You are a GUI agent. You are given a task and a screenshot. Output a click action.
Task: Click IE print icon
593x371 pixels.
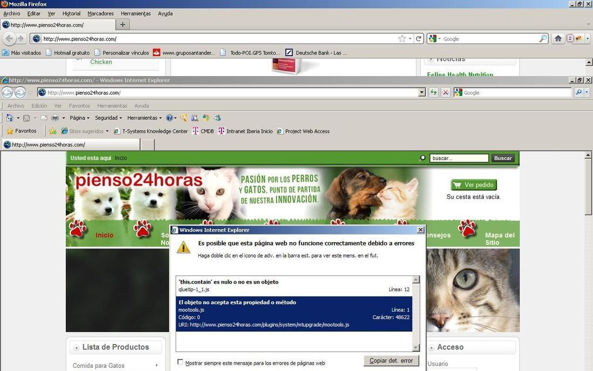pyautogui.click(x=55, y=118)
